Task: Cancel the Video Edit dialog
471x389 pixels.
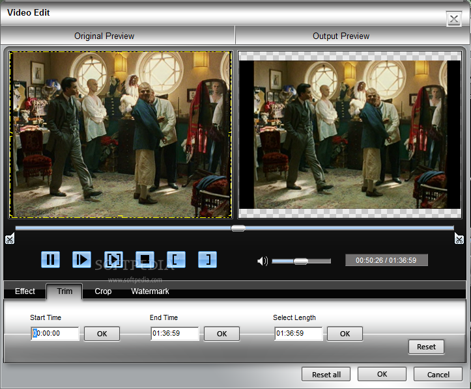Action: coord(438,374)
